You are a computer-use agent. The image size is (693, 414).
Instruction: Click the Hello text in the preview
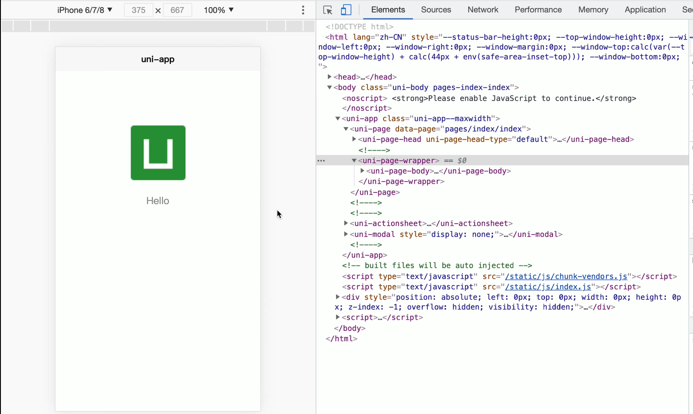pyautogui.click(x=158, y=201)
